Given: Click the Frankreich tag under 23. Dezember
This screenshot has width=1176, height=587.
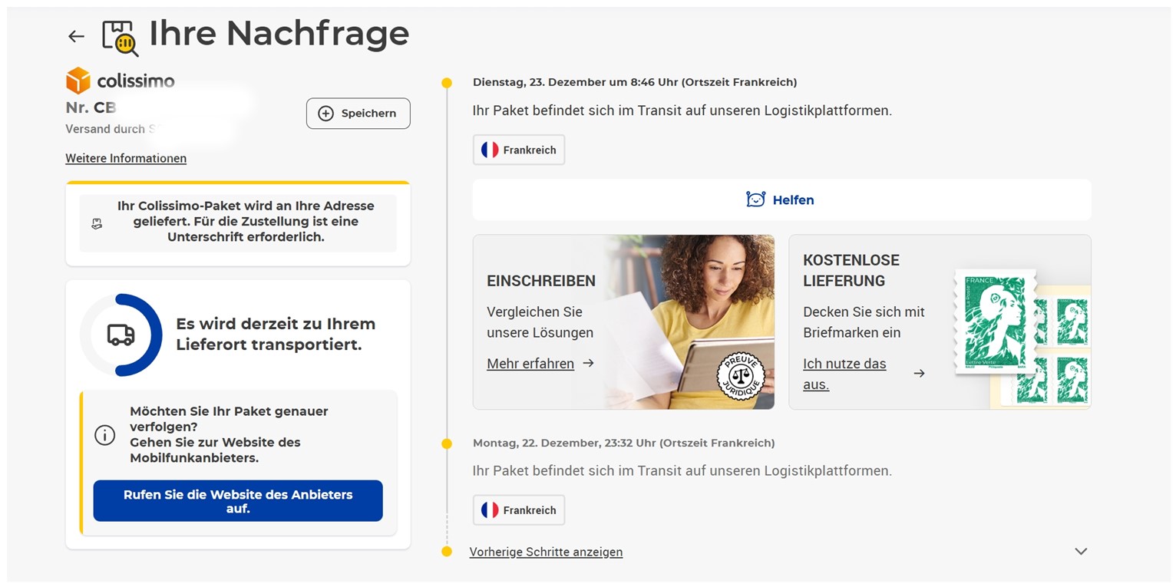Looking at the screenshot, I should tap(519, 150).
